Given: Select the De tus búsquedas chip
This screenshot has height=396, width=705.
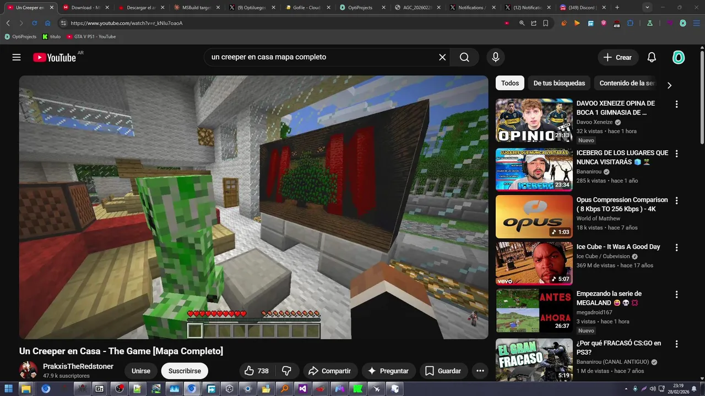Looking at the screenshot, I should pos(559,83).
